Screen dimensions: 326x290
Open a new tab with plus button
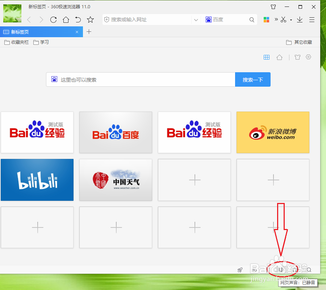tap(89, 32)
